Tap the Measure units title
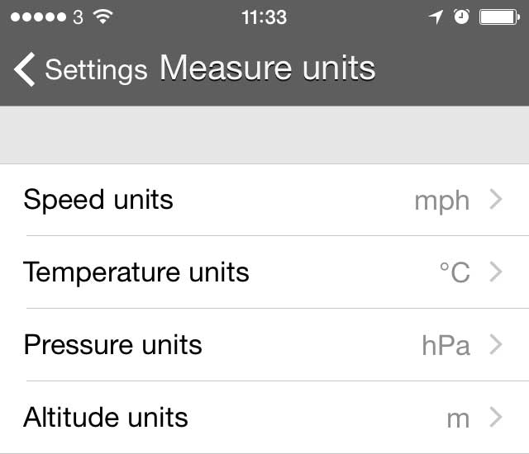The width and height of the screenshot is (529, 454). click(267, 69)
